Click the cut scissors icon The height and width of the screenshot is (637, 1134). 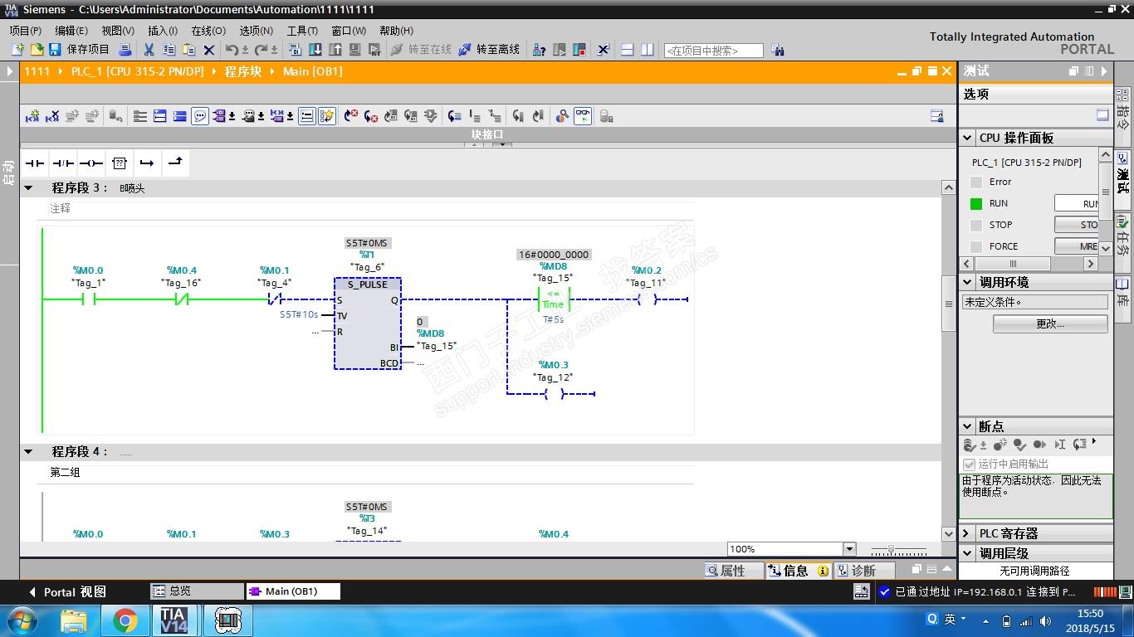(x=149, y=50)
